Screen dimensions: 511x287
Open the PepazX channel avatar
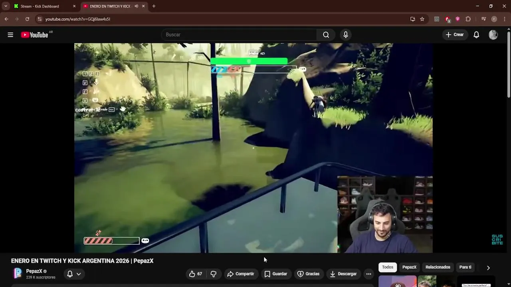(18, 273)
